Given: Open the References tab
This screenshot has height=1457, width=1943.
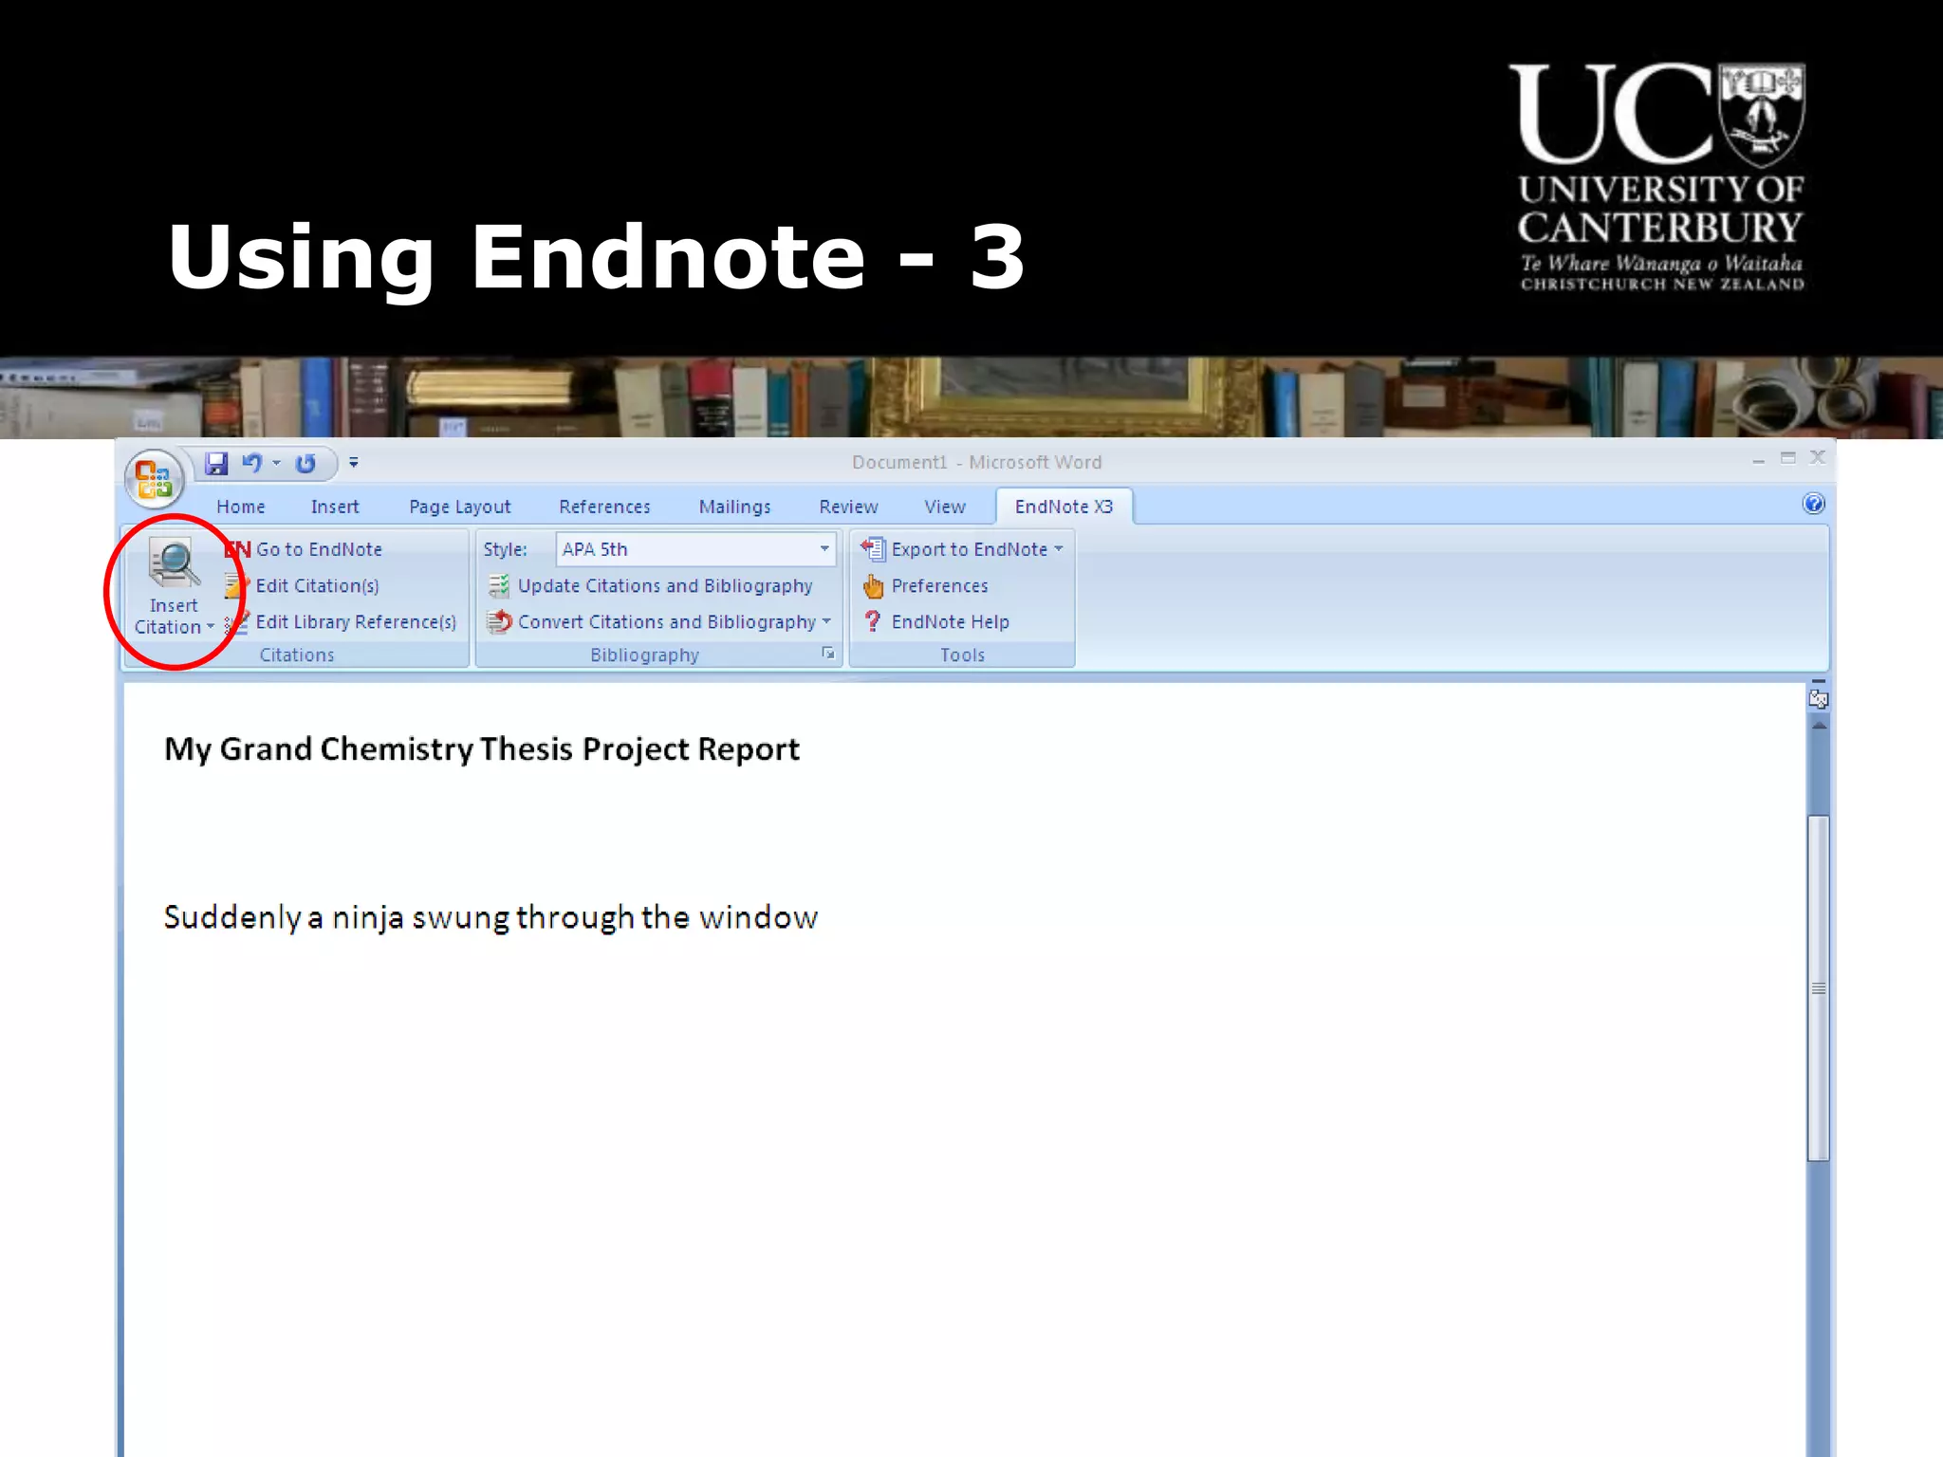Looking at the screenshot, I should 604,507.
